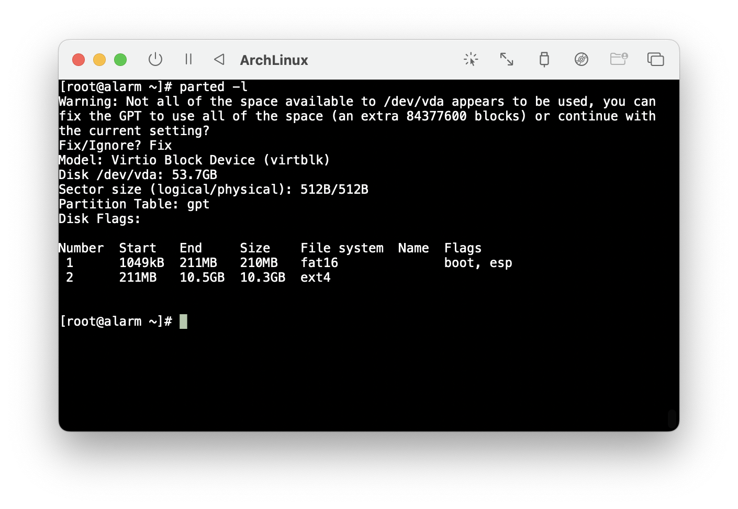Click the '10.3GB' size value

[x=263, y=278]
